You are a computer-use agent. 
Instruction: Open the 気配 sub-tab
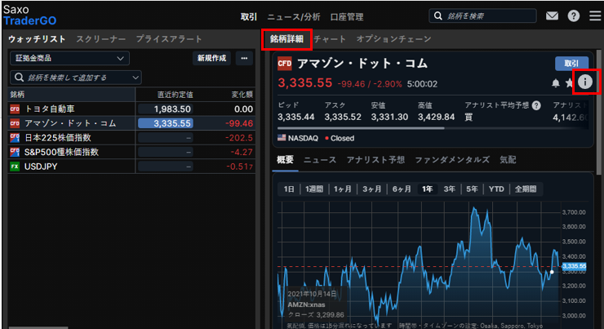pyautogui.click(x=508, y=160)
